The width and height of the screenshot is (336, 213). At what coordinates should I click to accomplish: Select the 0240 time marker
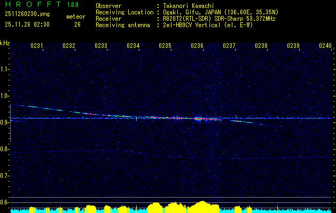(325, 46)
